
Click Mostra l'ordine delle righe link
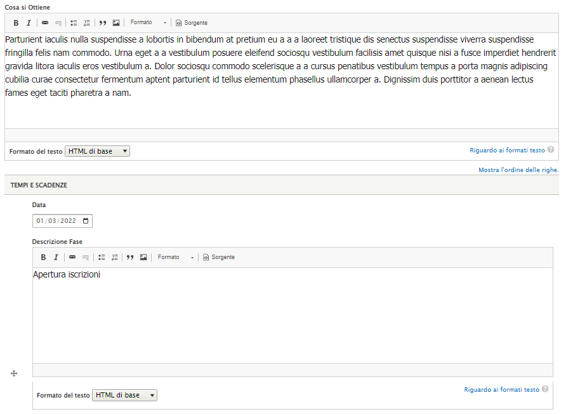518,170
